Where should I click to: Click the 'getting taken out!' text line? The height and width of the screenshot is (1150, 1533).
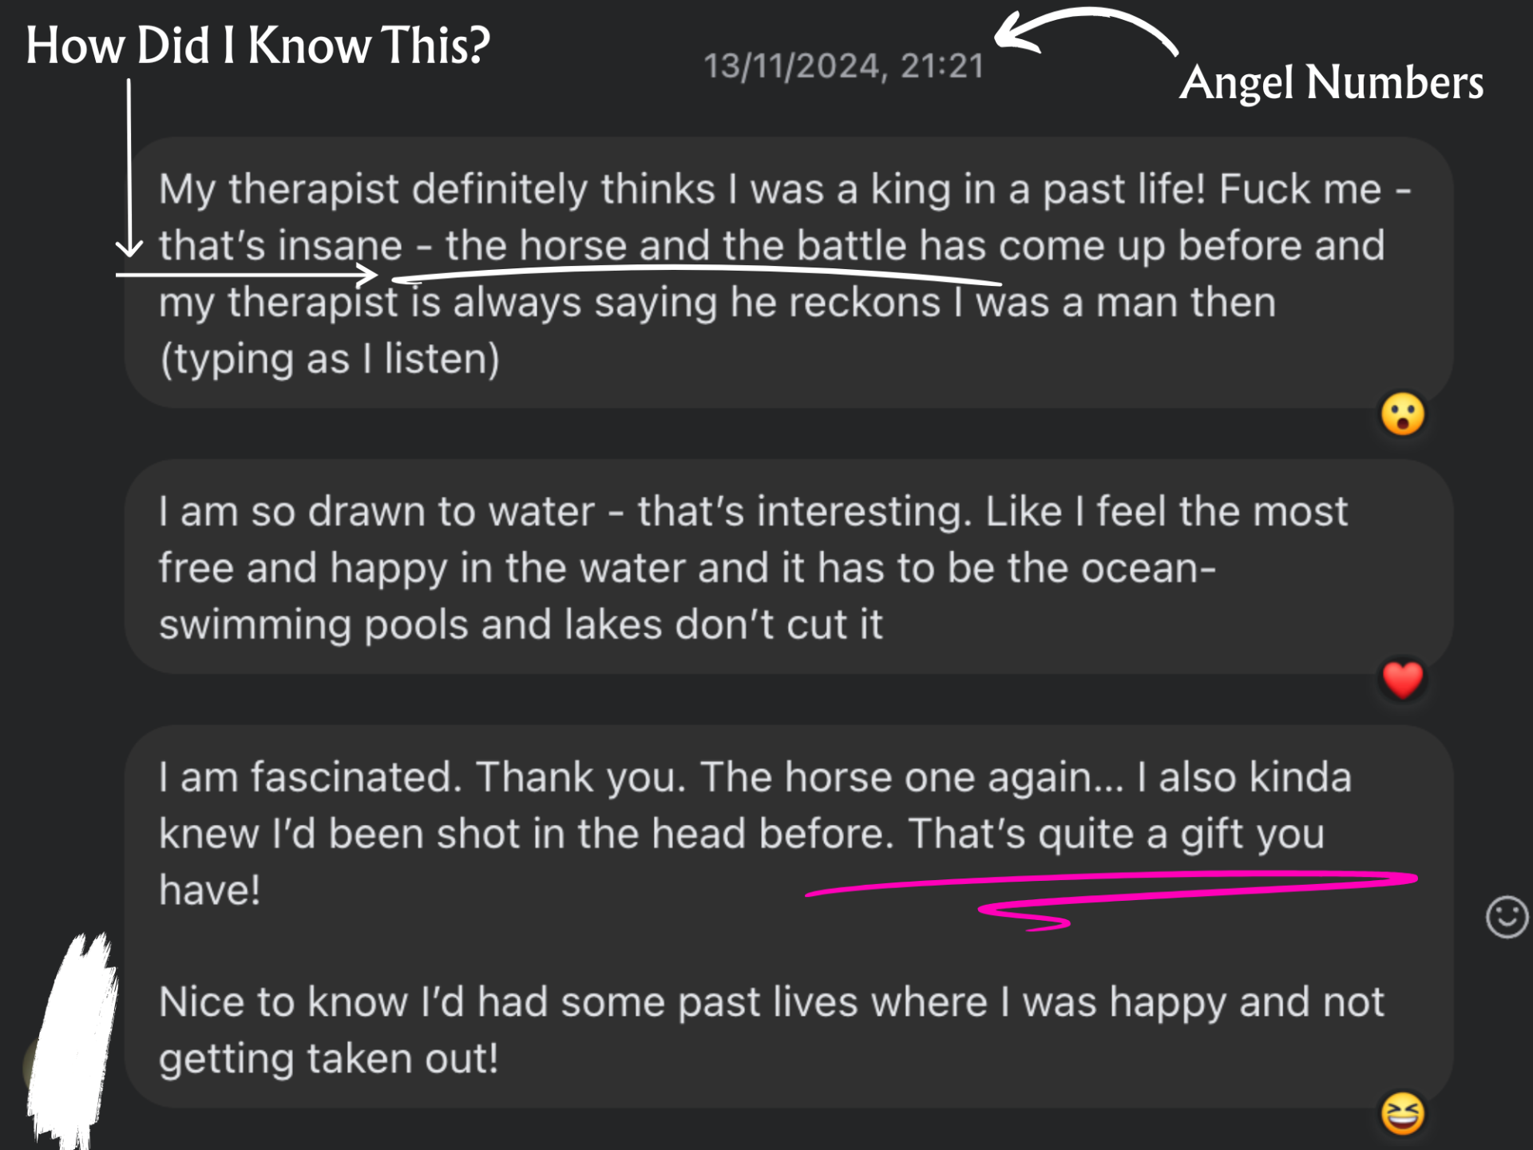(328, 1059)
